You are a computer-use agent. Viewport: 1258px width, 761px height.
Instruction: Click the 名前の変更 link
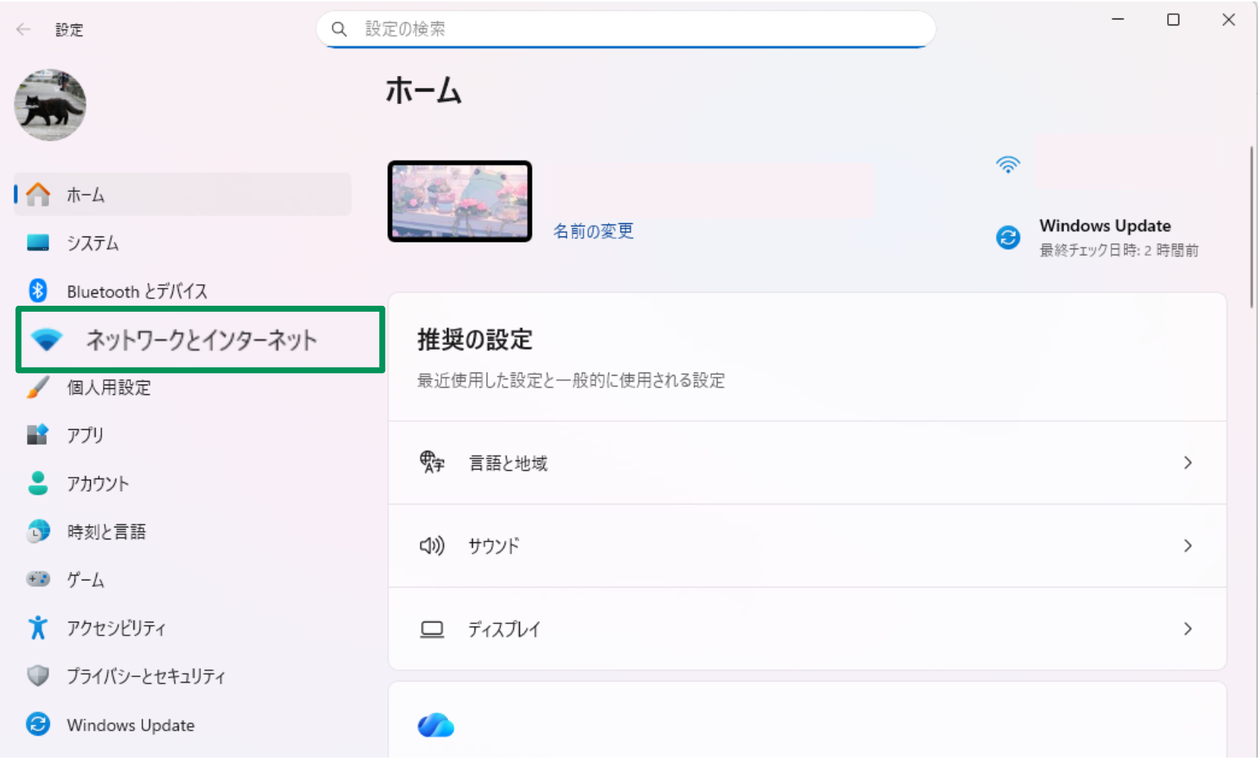(x=593, y=231)
